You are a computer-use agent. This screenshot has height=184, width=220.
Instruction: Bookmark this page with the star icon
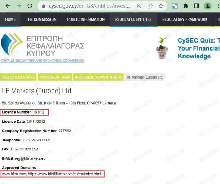pos(161,6)
